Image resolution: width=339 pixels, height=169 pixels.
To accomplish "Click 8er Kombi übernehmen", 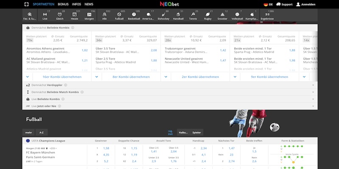I will click(x=131, y=77).
